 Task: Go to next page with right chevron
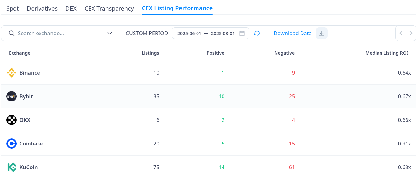point(411,33)
